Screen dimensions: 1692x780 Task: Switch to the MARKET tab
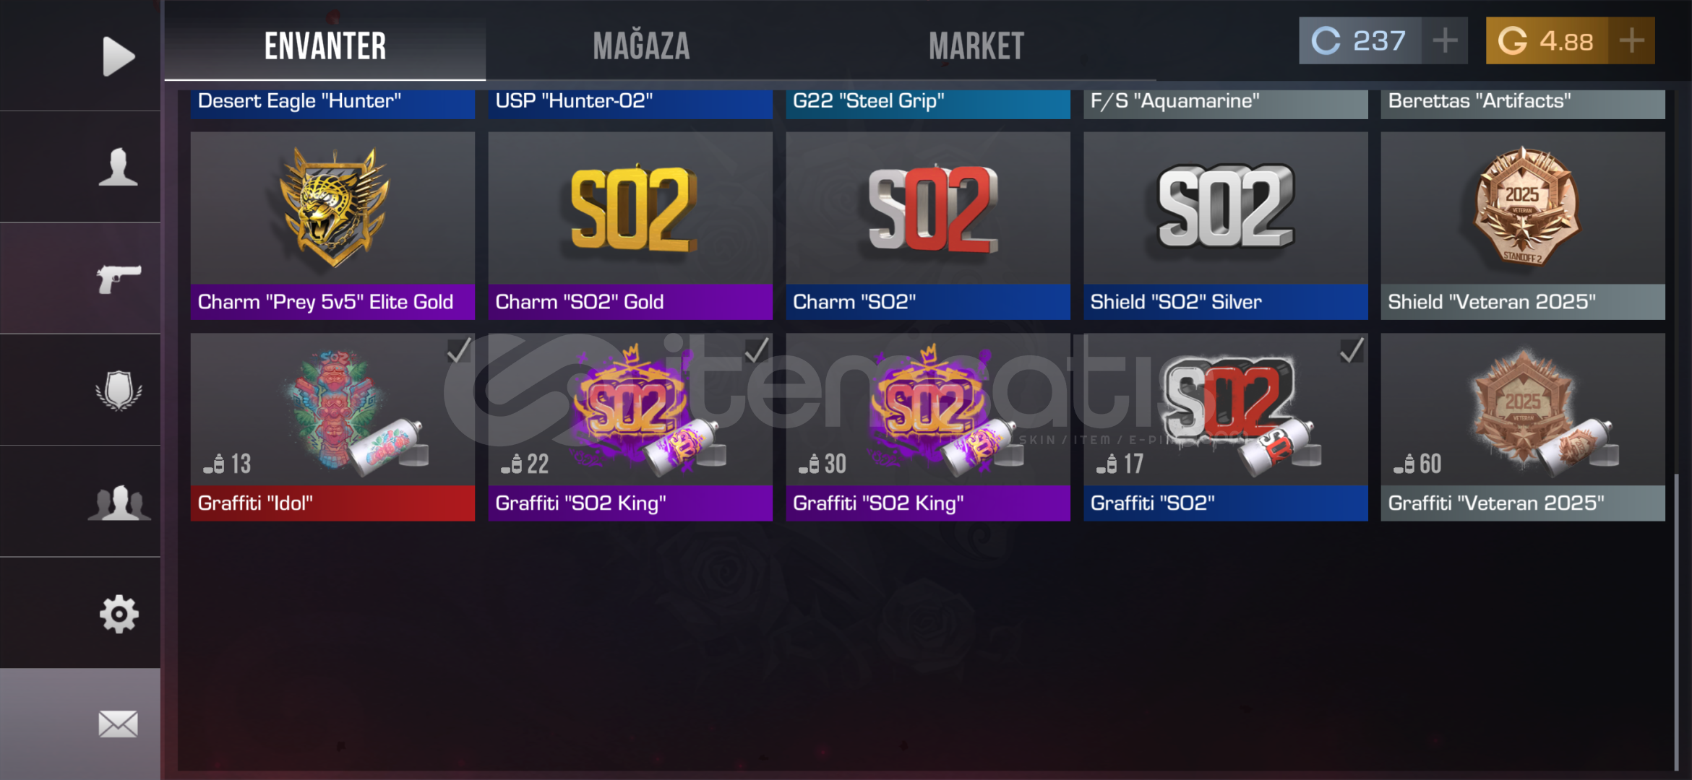(976, 46)
